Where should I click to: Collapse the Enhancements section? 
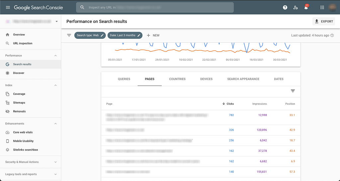point(55,124)
